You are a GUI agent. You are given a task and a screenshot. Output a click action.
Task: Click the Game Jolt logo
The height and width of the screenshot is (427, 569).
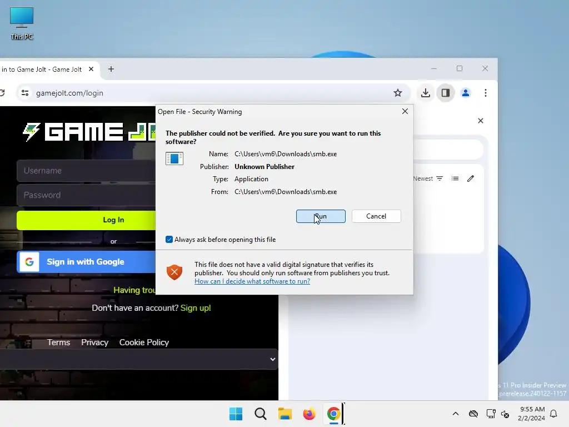89,131
